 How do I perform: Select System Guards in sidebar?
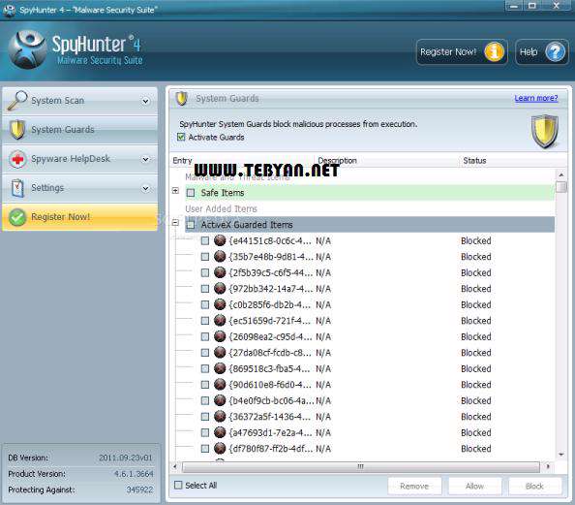[80, 130]
